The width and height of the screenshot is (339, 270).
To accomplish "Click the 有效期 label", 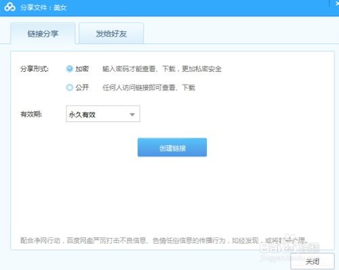I will [x=31, y=114].
